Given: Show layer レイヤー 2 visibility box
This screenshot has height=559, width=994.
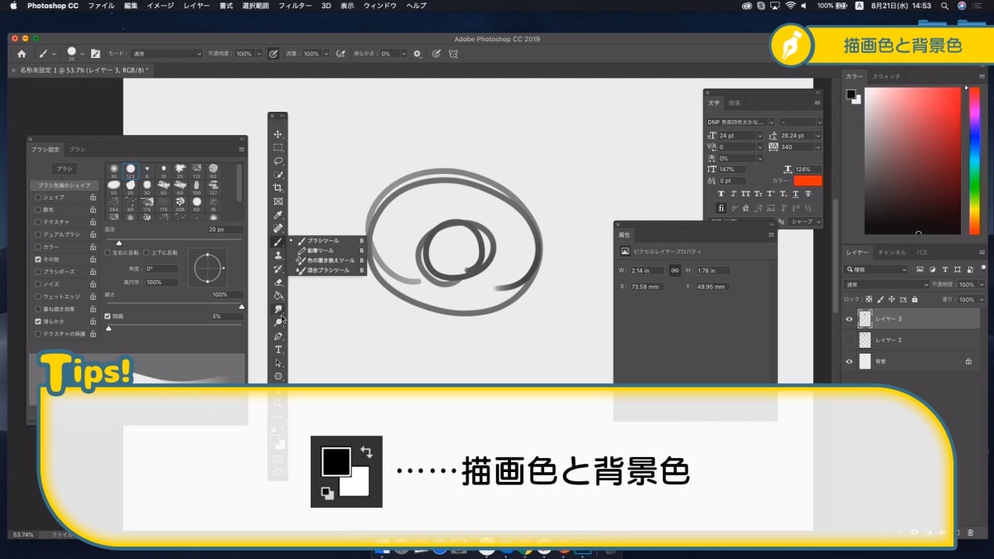Looking at the screenshot, I should coord(849,340).
